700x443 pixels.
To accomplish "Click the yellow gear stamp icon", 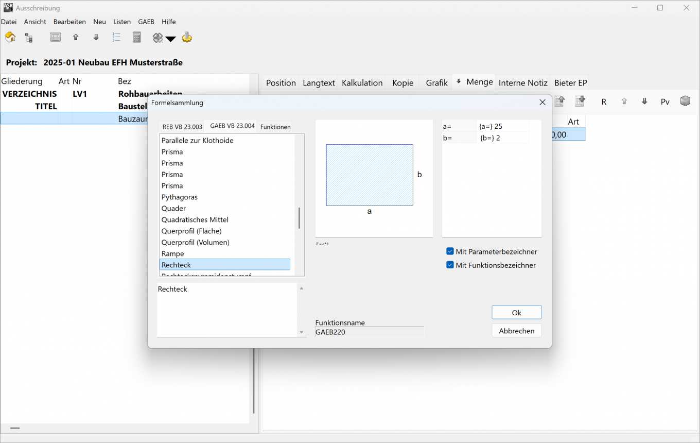I will pyautogui.click(x=187, y=37).
